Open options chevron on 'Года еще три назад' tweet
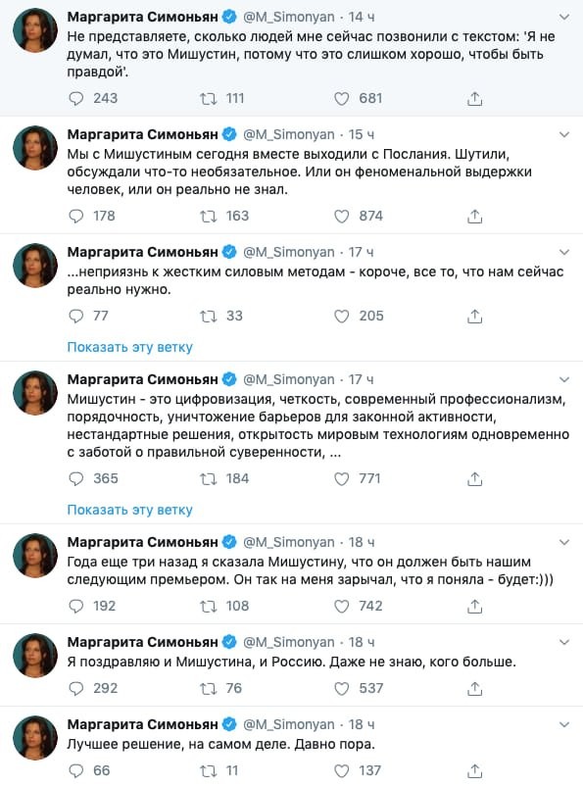The width and height of the screenshot is (583, 787). (x=564, y=542)
